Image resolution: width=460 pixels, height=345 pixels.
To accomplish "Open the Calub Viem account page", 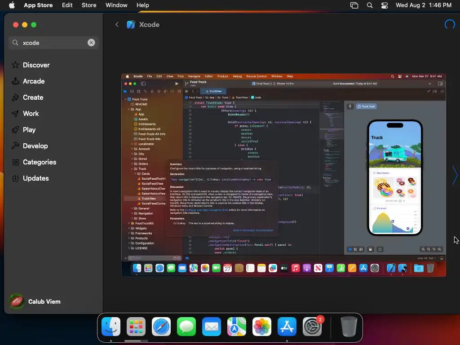I will [35, 301].
